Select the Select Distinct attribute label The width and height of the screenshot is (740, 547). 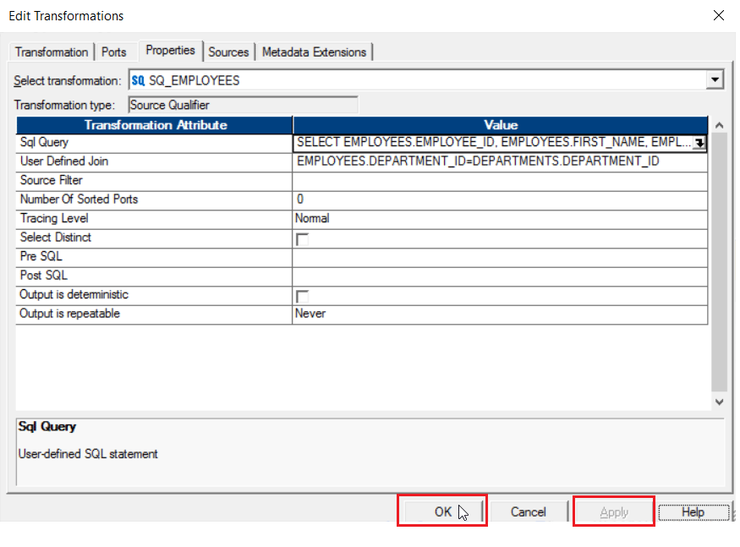(x=55, y=238)
